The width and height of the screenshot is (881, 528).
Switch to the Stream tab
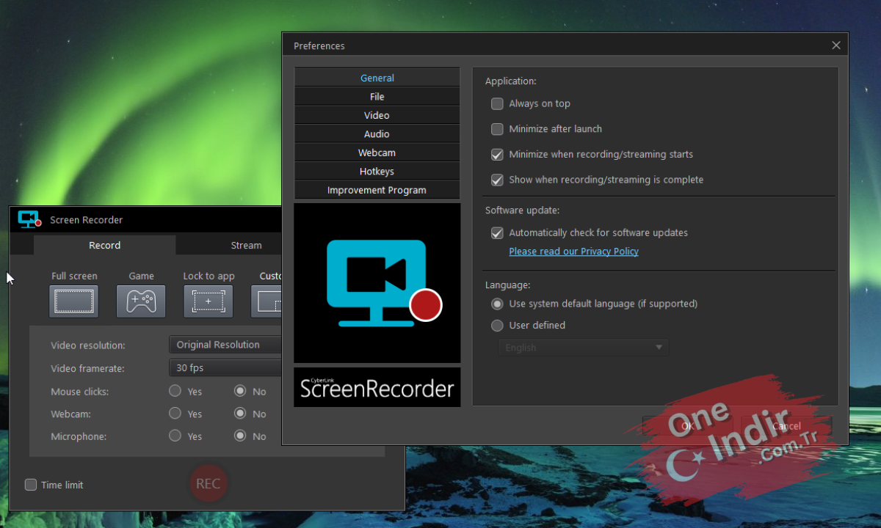tap(230, 245)
